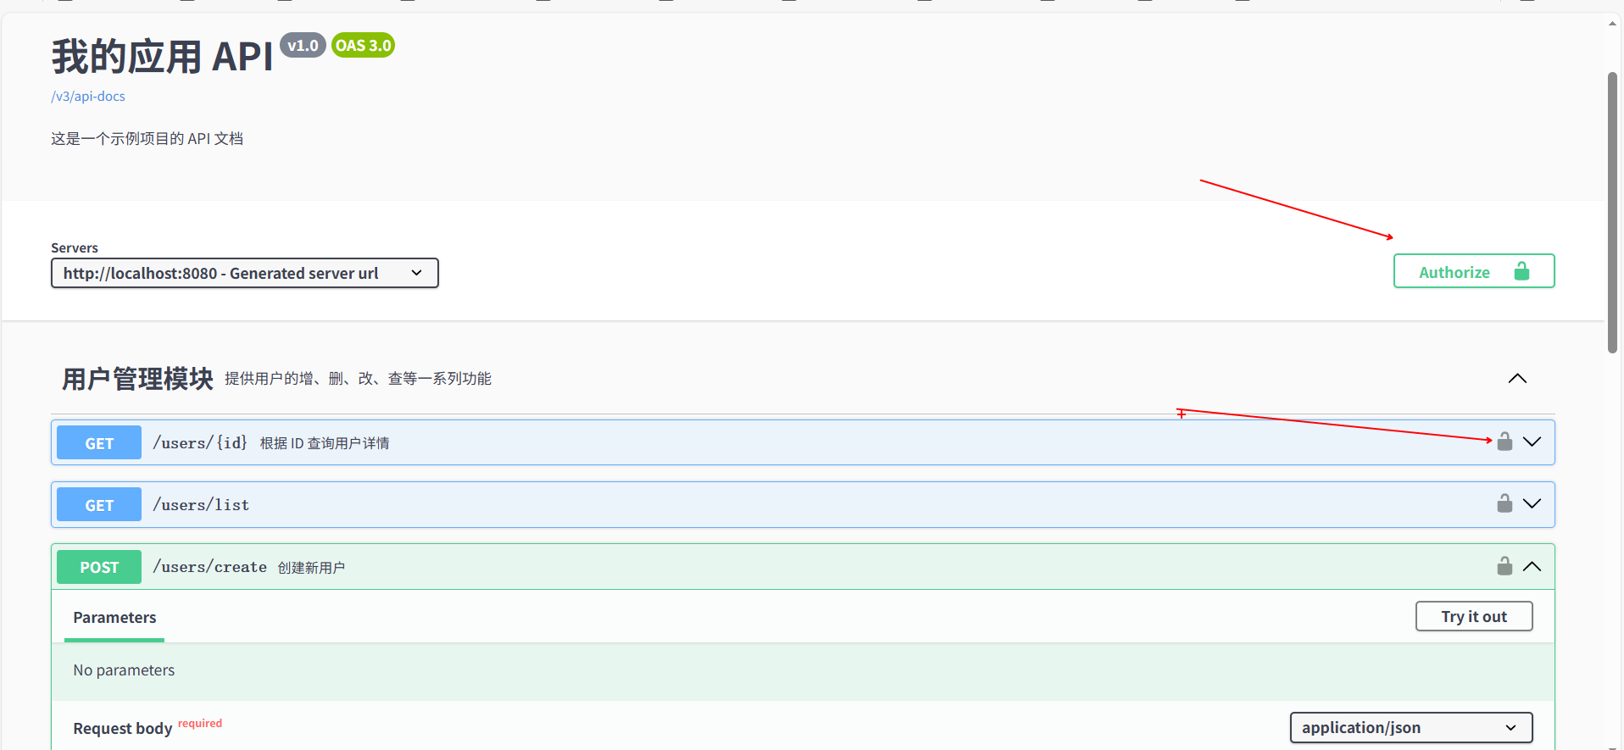Click the green lock icon inside Authorize

1521,271
